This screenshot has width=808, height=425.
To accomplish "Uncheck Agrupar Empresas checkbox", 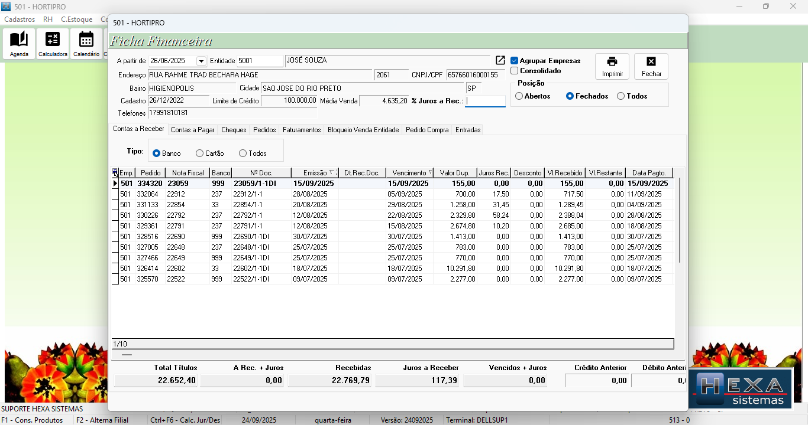I will point(515,61).
